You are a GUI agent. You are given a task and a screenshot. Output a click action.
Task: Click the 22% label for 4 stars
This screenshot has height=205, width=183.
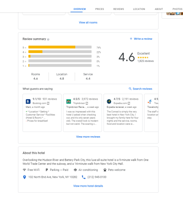coord(99,52)
